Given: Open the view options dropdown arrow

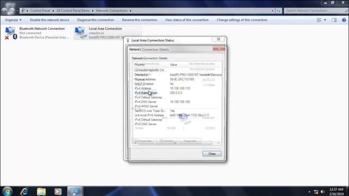Looking at the screenshot, I should [x=325, y=20].
